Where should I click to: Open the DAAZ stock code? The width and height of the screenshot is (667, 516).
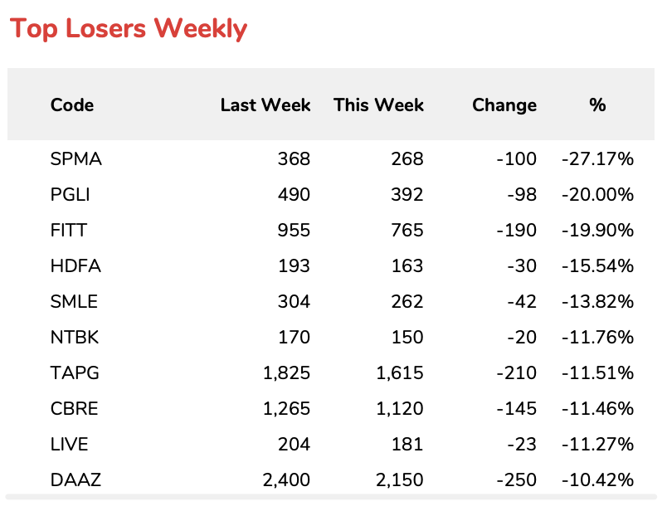click(x=75, y=480)
